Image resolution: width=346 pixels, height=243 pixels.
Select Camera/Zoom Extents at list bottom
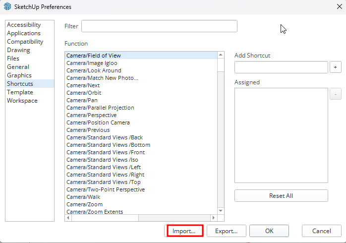(x=141, y=211)
